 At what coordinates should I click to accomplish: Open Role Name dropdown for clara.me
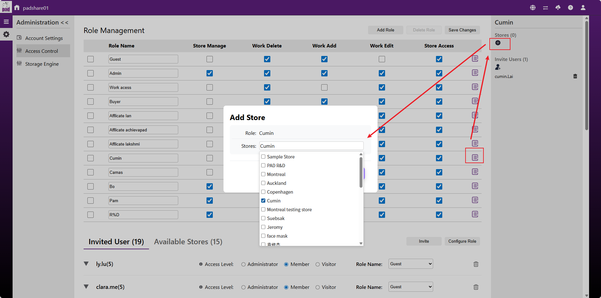411,287
